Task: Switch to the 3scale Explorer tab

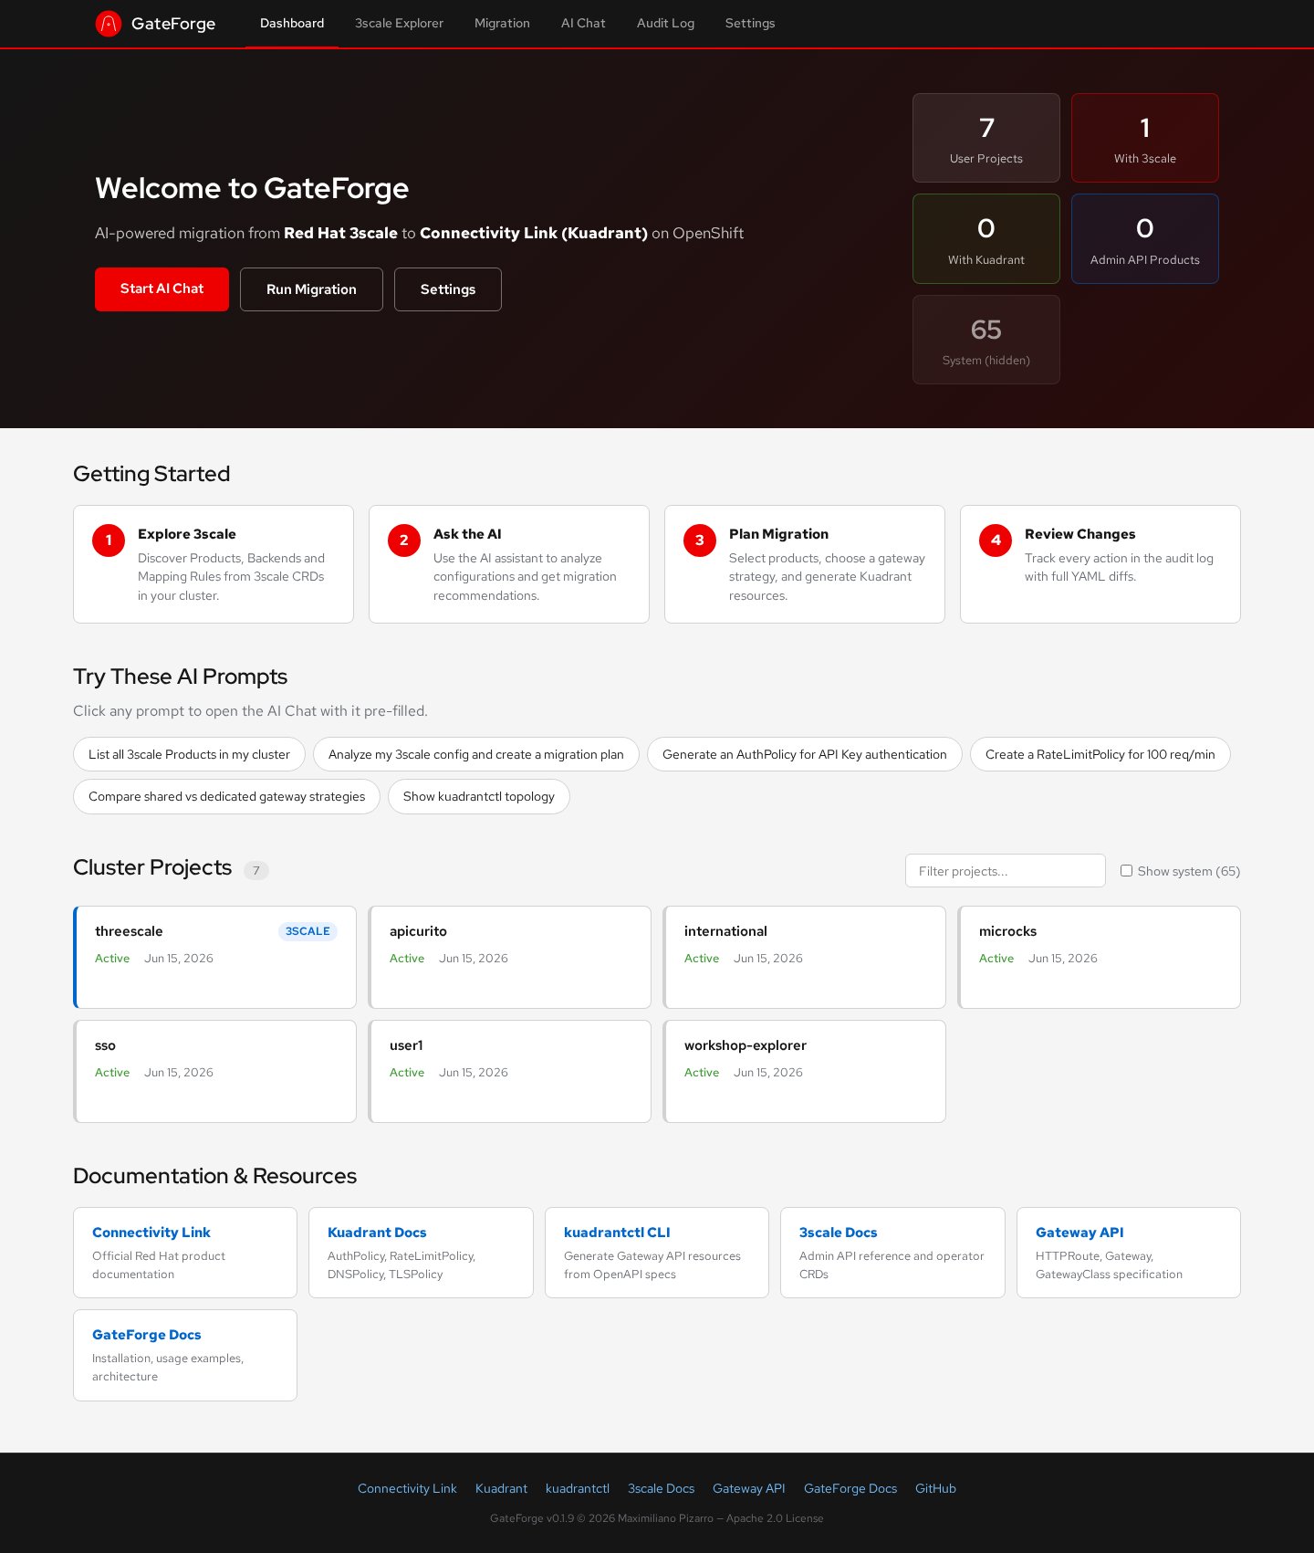Action: [399, 24]
